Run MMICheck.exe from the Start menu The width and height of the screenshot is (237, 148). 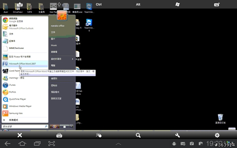pos(25,48)
